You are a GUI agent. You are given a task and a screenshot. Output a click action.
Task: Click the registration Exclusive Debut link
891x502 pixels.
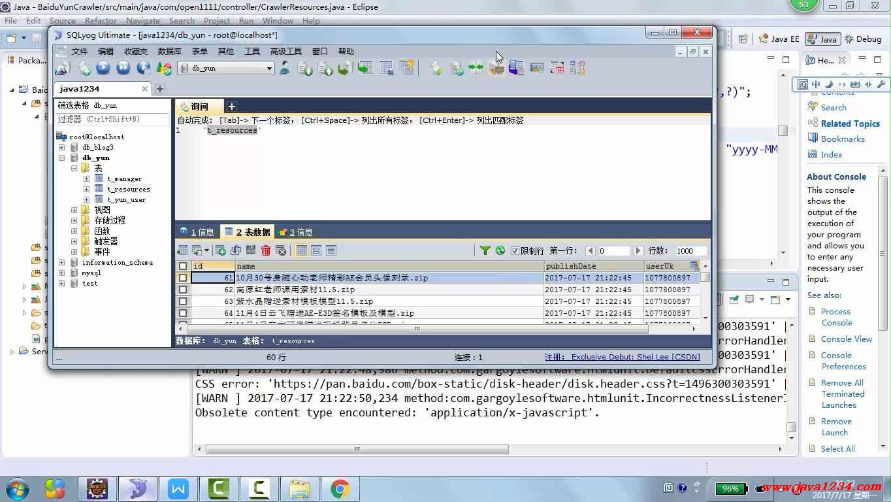click(x=623, y=357)
